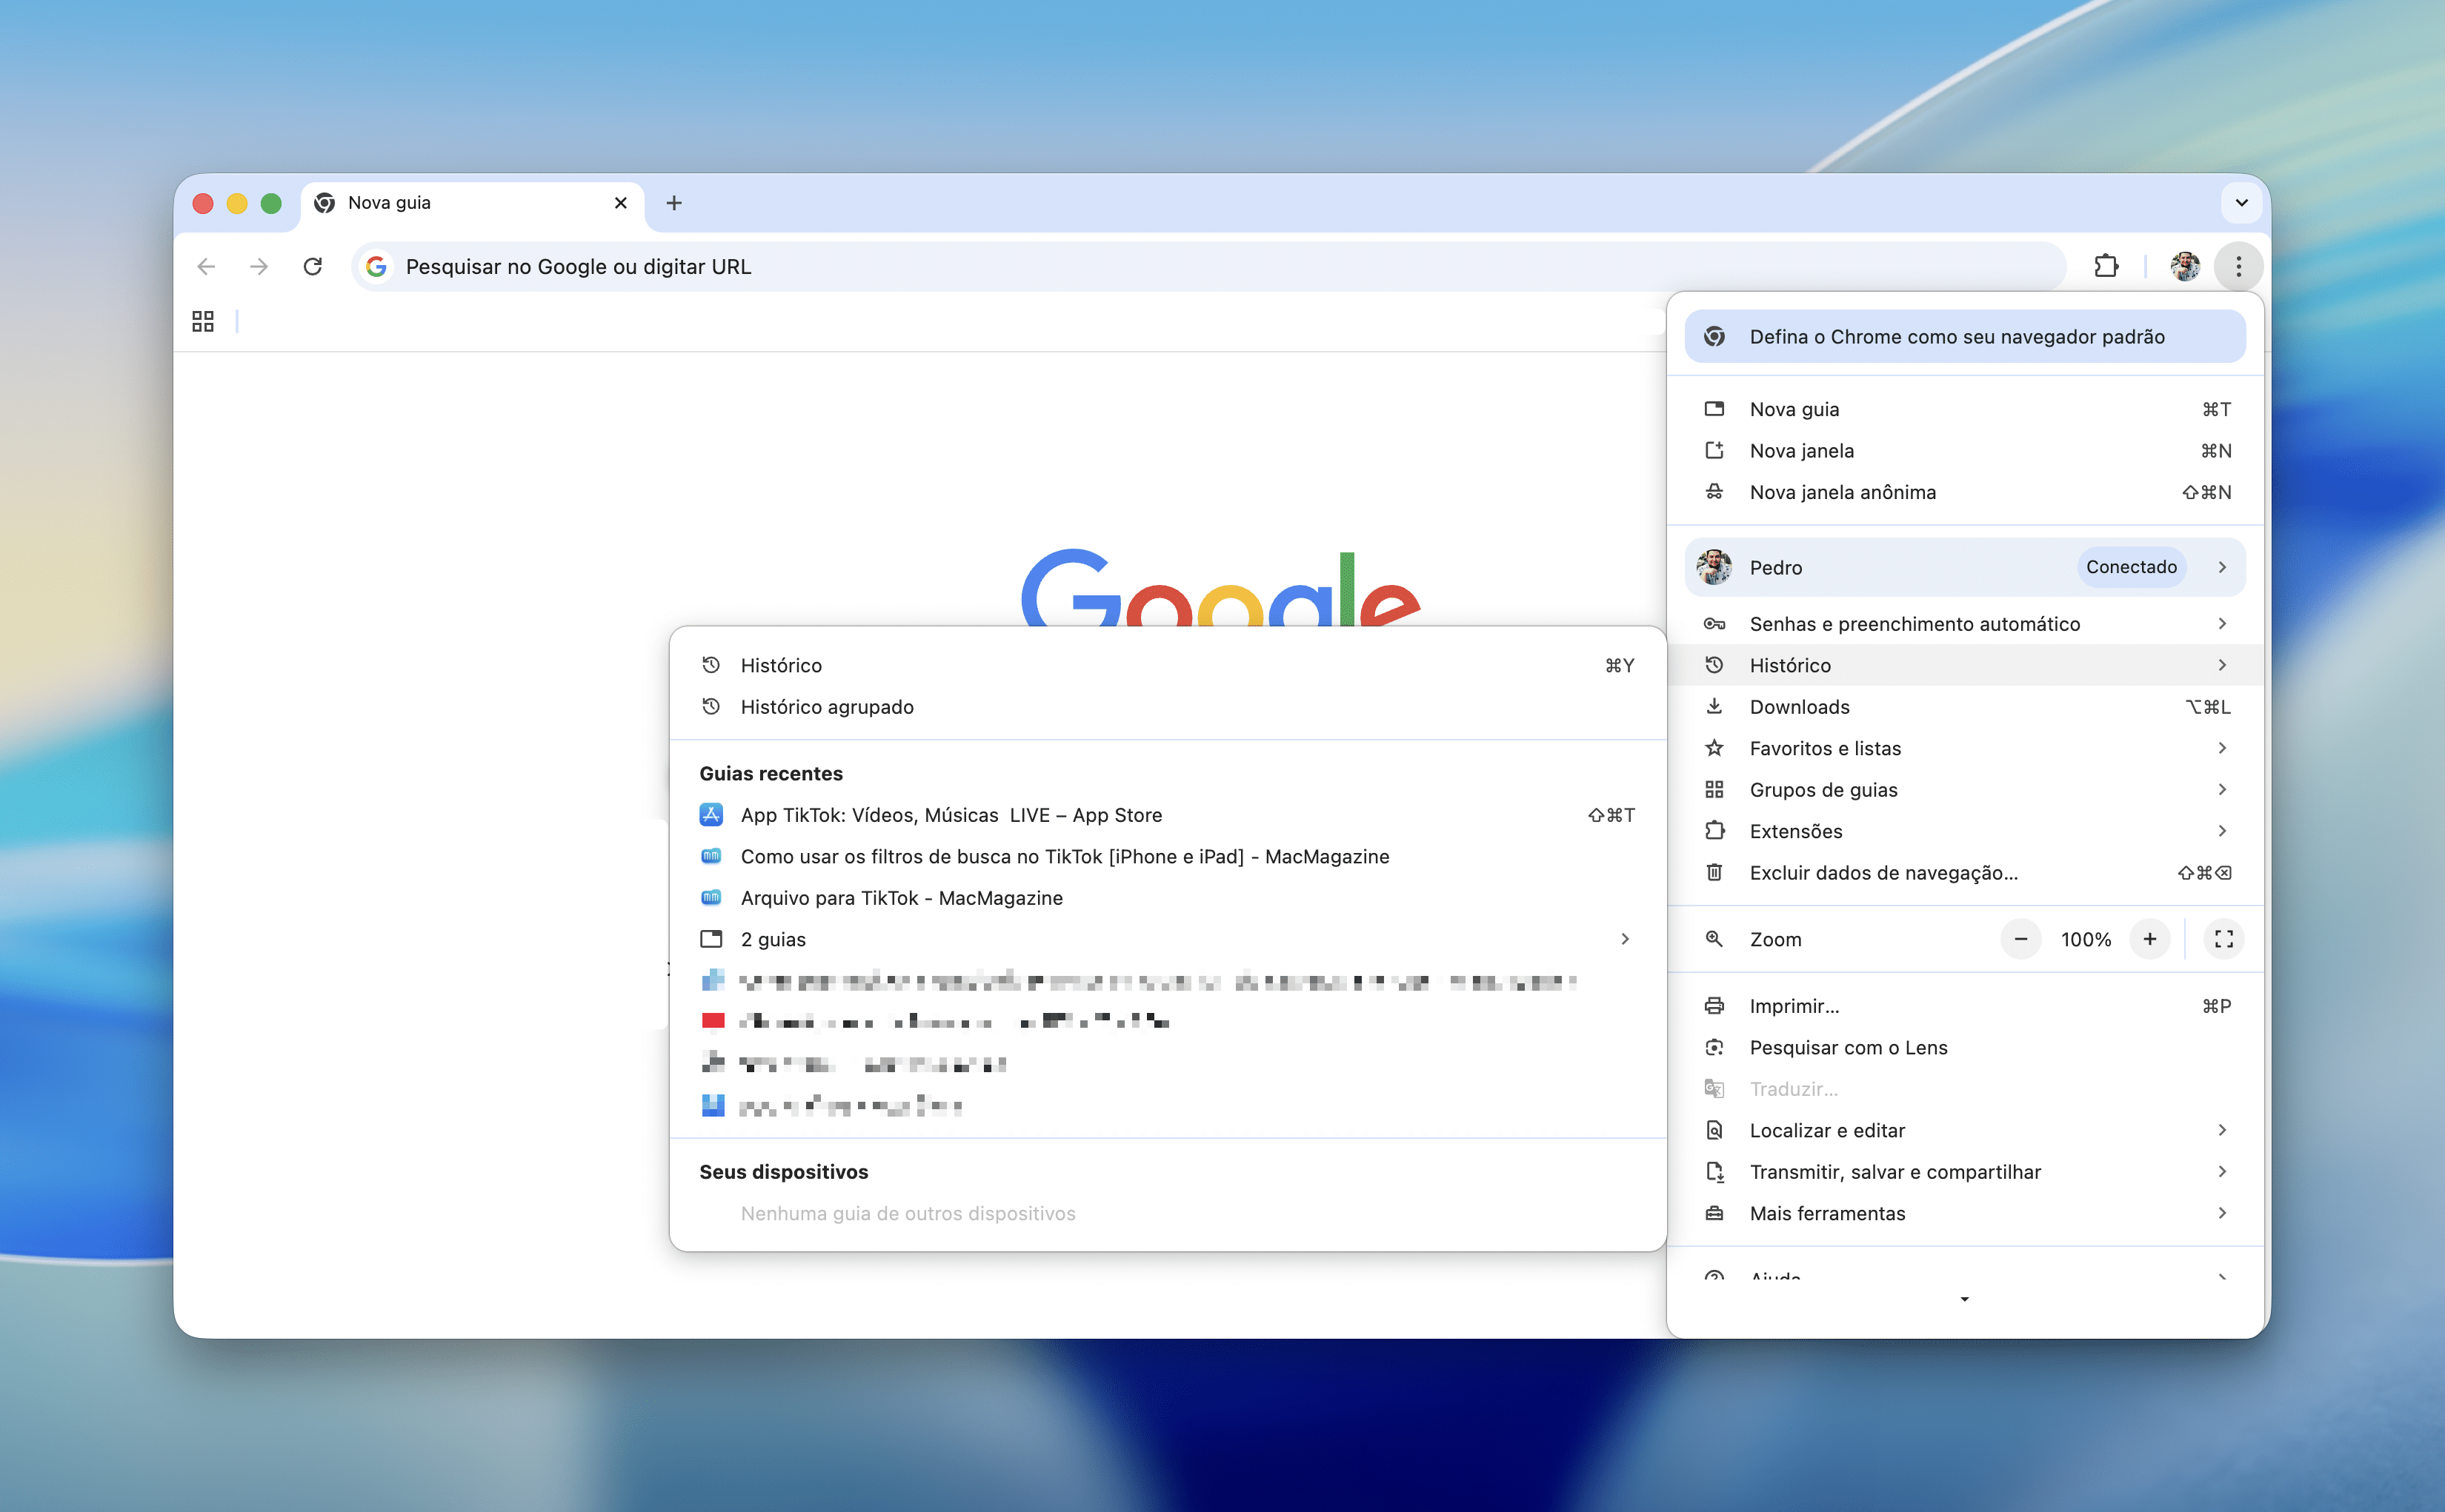
Task: Click the new tab plus button
Action: 674,203
